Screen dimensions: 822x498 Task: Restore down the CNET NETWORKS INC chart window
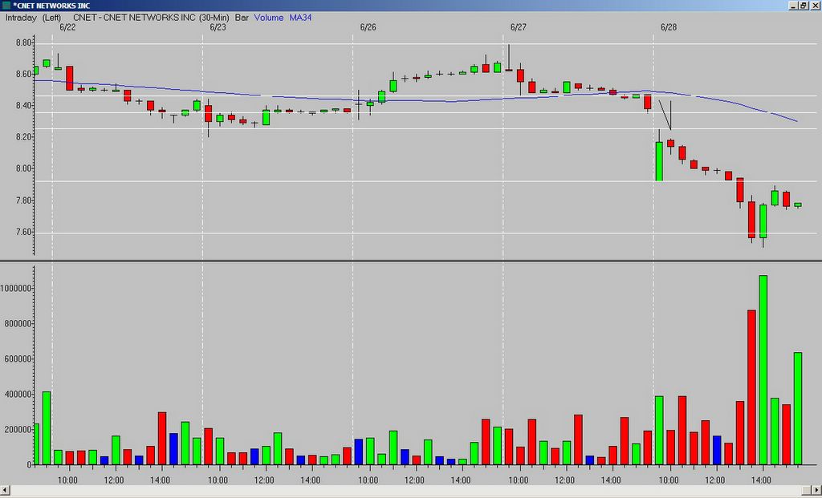coord(803,6)
